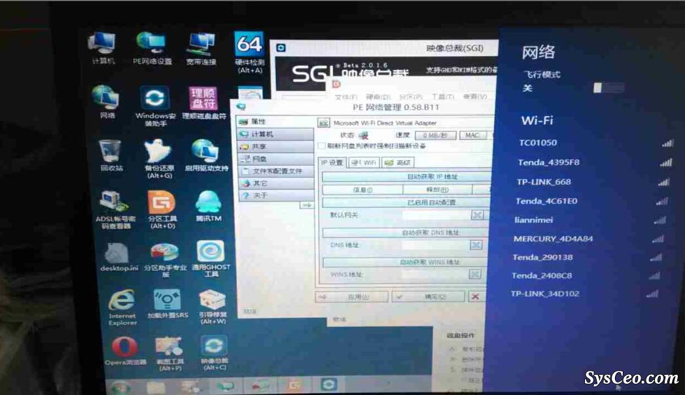
Task: Click the 自动获取 WINS 地址 button
Action: (404, 262)
